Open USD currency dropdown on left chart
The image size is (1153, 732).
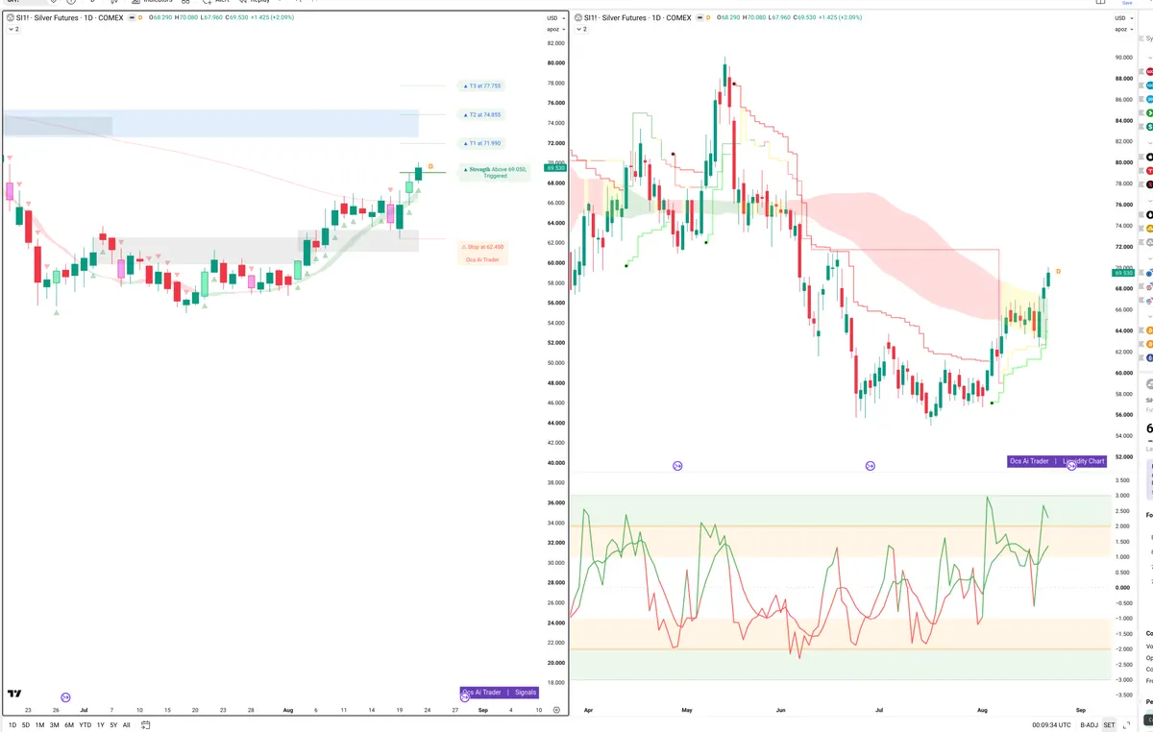[x=554, y=18]
